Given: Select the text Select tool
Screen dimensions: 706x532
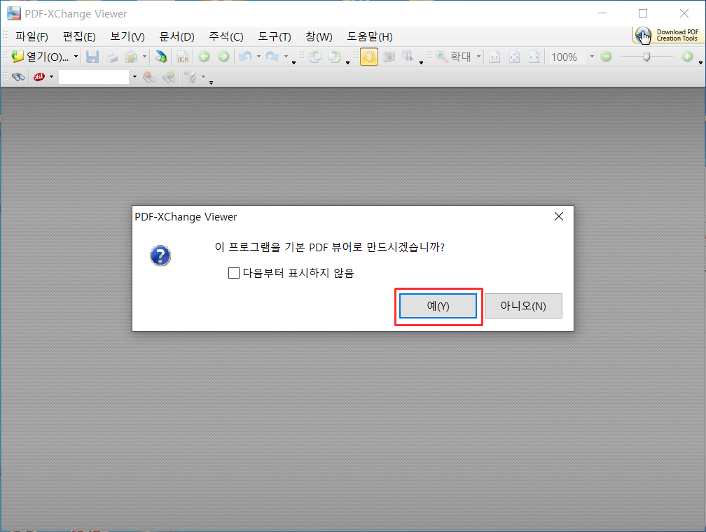Looking at the screenshot, I should (x=408, y=57).
